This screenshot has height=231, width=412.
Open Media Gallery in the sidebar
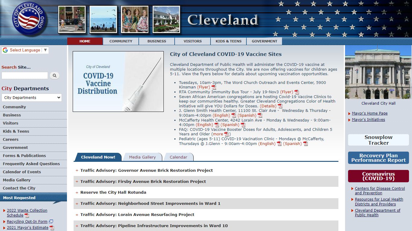coord(33,180)
